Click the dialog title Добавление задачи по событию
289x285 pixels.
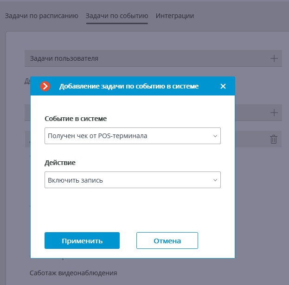(129, 86)
